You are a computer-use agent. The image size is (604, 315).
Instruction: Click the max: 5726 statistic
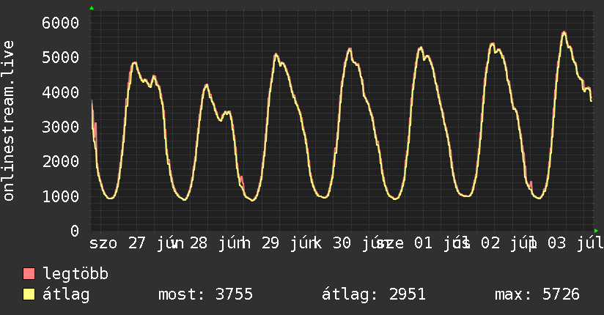[537, 294]
